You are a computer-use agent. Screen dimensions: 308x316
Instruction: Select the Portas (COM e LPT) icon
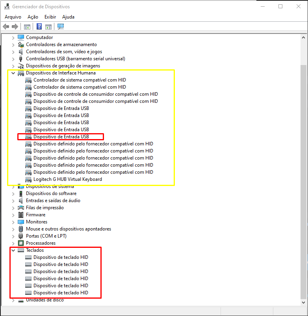[21, 236]
